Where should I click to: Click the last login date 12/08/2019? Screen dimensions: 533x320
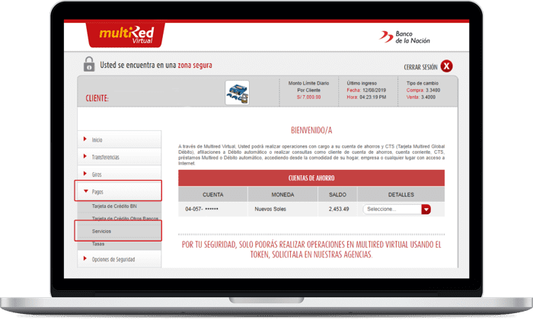click(x=374, y=90)
